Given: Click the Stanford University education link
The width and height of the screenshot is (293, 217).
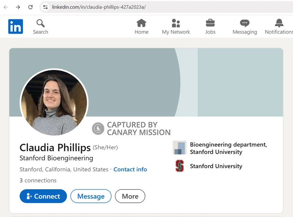Looking at the screenshot, I should click(216, 166).
